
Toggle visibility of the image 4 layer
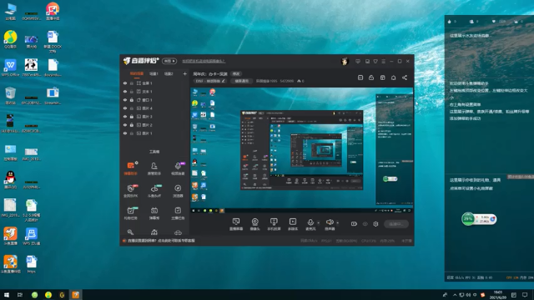pyautogui.click(x=125, y=108)
